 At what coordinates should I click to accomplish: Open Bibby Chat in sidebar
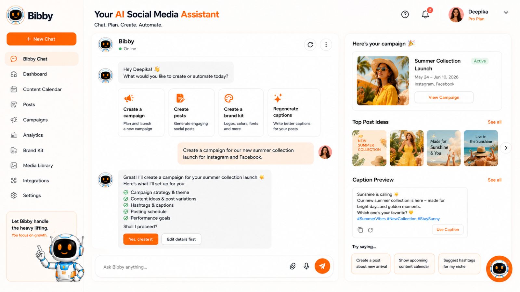pos(42,59)
